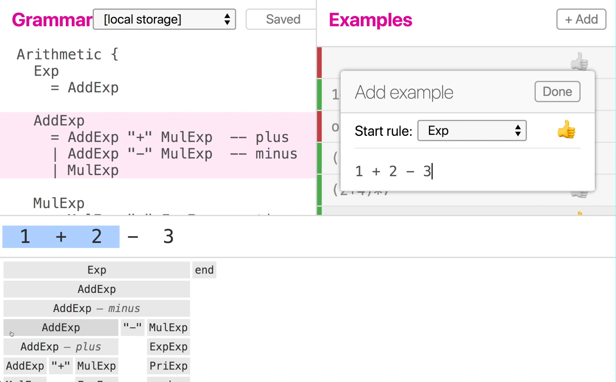The width and height of the screenshot is (616, 382).
Task: Open the Start rule dropdown
Action: (472, 131)
